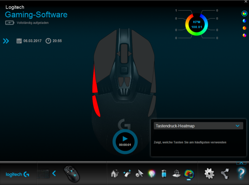Click the KPM 108.01 gauge
This screenshot has height=185, width=249.
[197, 24]
